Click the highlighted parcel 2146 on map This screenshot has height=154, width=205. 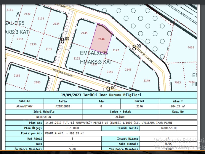tap(101, 39)
